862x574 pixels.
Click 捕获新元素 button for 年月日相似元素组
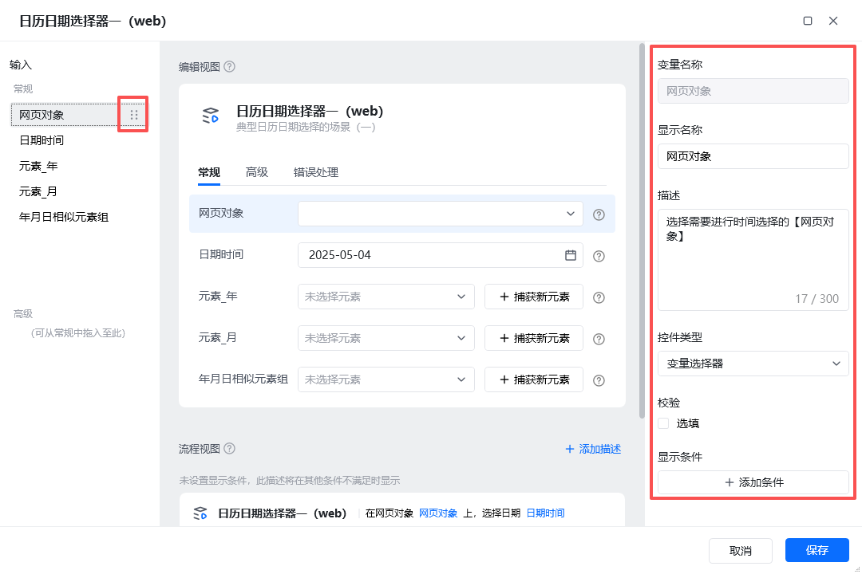(x=534, y=379)
